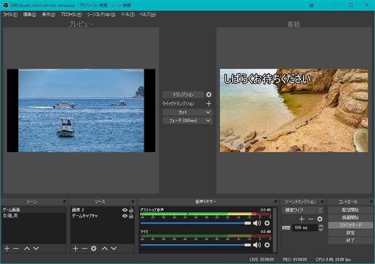
Task: Undock the シーントランジション panel
Action: pos(322,202)
